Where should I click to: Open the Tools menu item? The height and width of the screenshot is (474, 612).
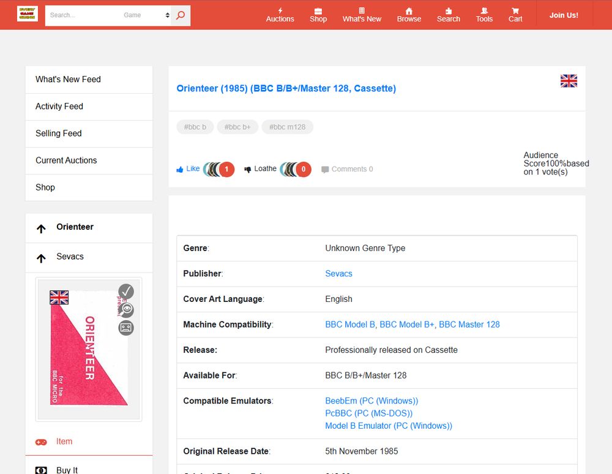484,15
